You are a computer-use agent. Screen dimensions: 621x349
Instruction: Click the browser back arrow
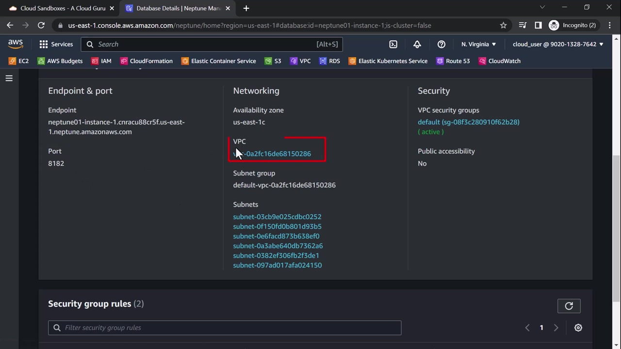[10, 25]
